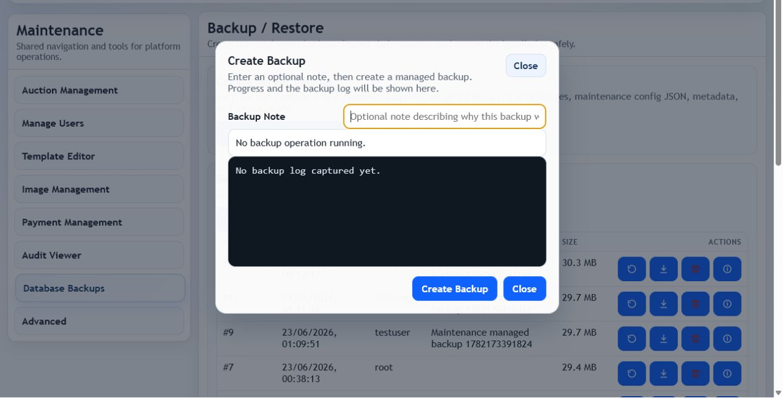Restore backup #9 by testuser

[632, 339]
